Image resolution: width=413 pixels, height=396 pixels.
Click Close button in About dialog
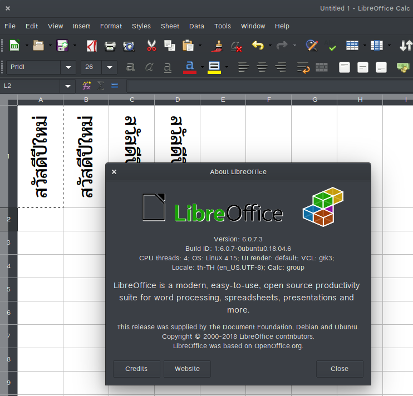pos(340,369)
